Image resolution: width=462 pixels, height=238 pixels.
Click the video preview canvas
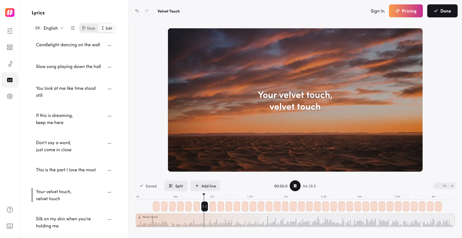tap(295, 100)
